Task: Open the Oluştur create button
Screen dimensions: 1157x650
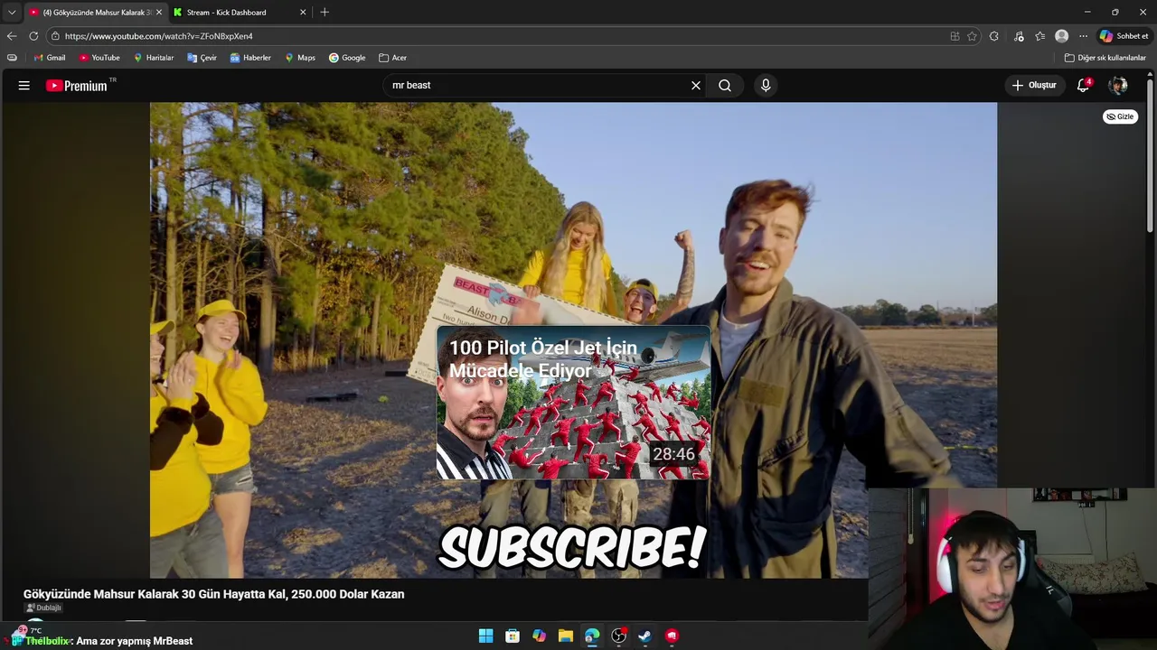Action: 1034,85
